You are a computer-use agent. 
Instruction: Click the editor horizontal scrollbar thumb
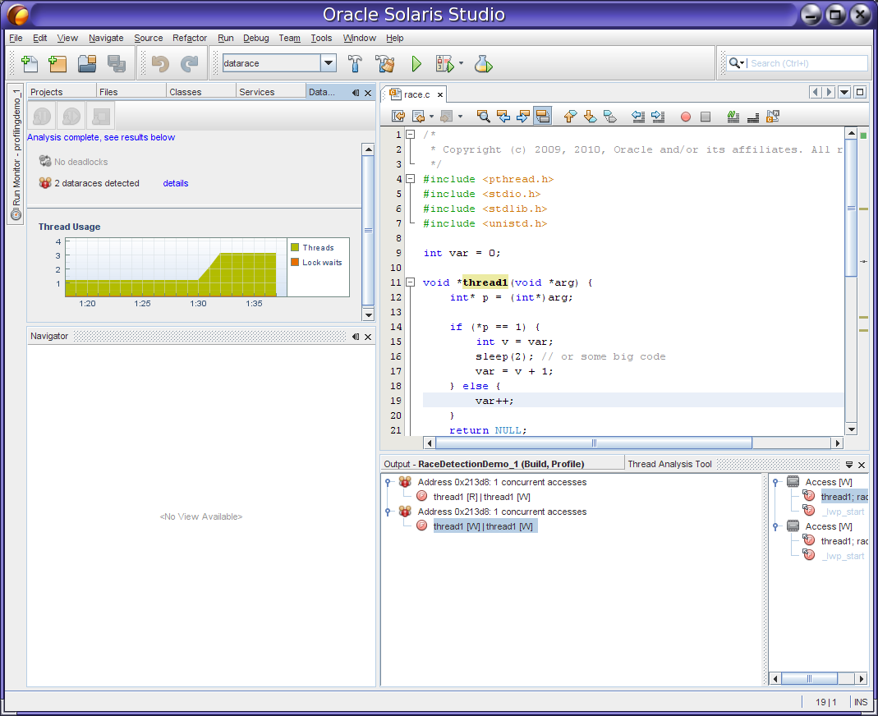(594, 443)
